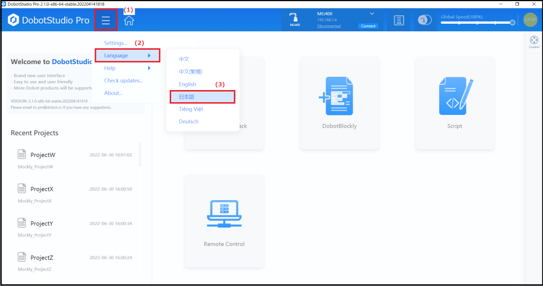543x286 pixels.
Task: Open the Remote Control module icon
Action: point(224,213)
